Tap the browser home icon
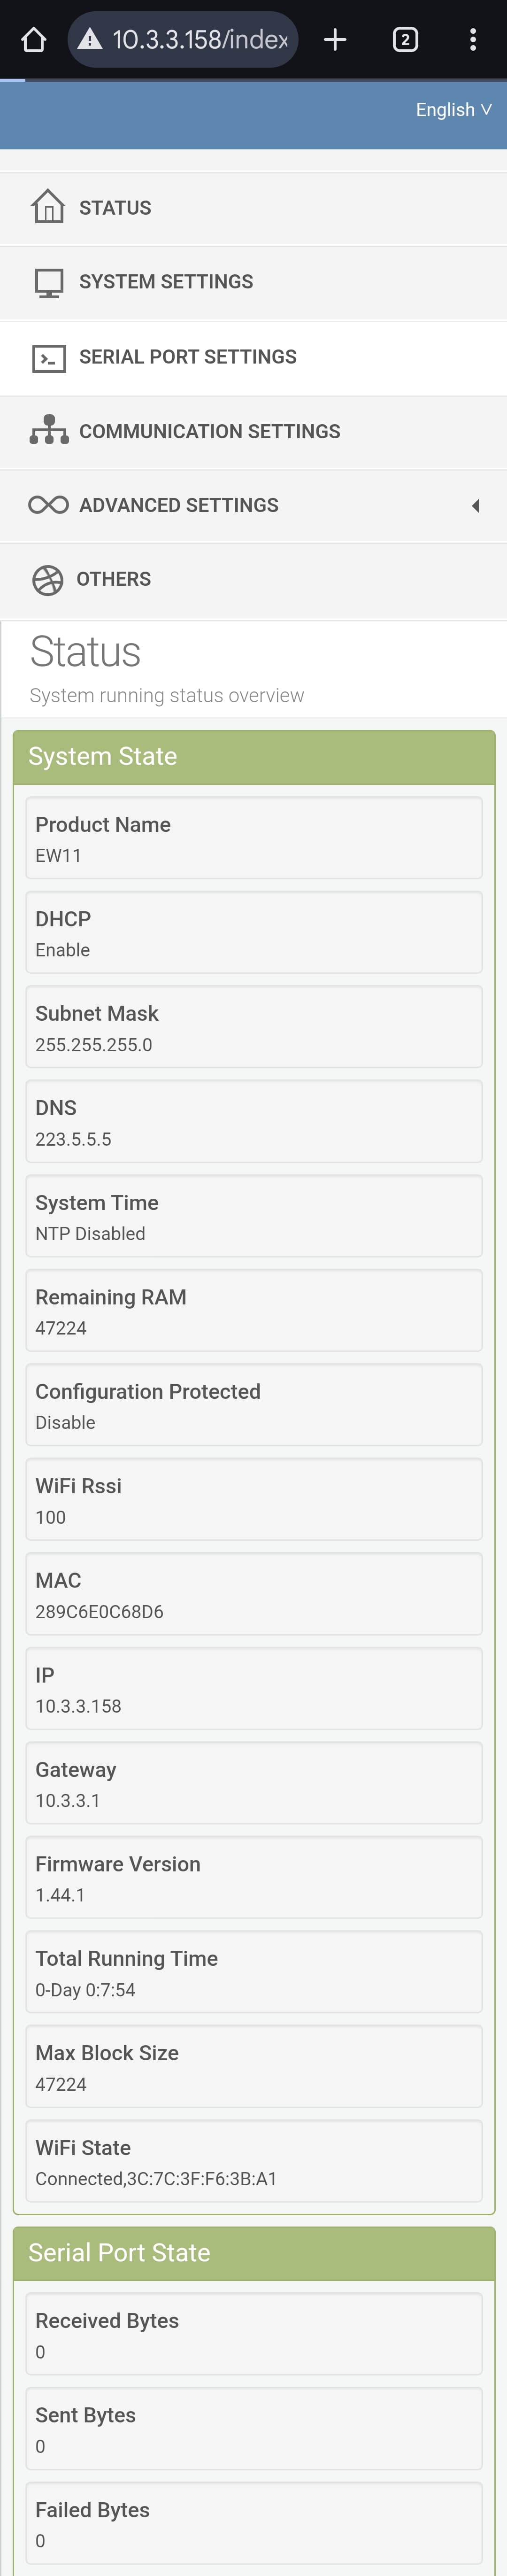The height and width of the screenshot is (2576, 507). 34,40
